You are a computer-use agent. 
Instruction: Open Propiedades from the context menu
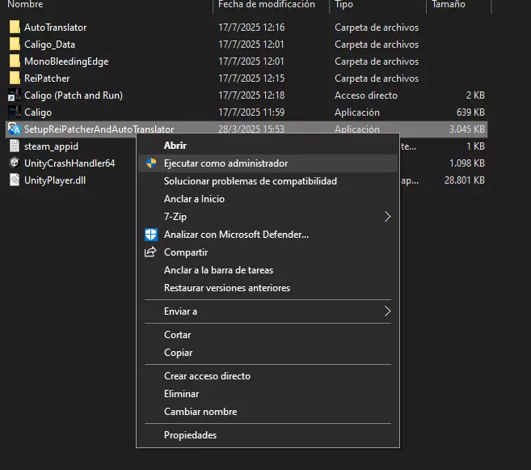190,435
